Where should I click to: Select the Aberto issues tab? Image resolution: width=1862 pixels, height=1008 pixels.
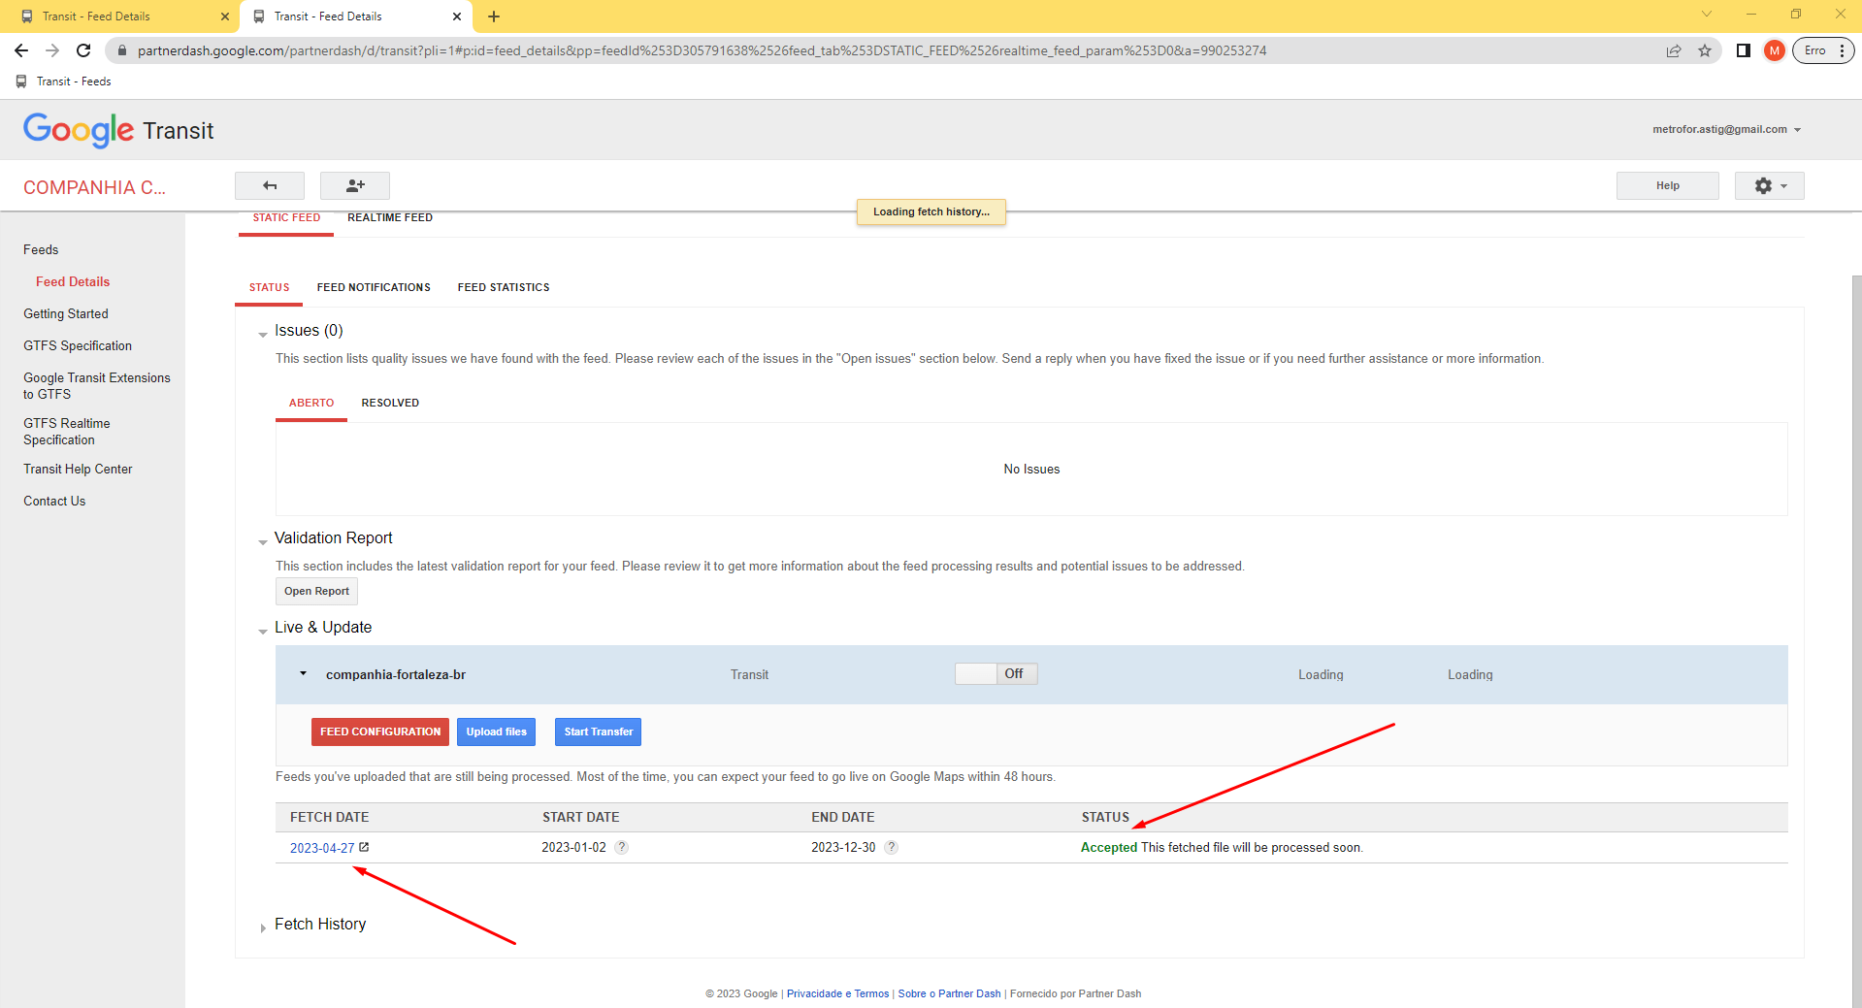311,403
